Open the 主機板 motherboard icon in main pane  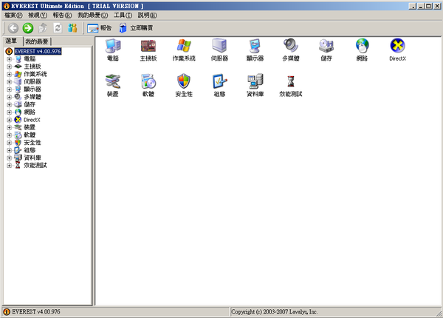(148, 50)
